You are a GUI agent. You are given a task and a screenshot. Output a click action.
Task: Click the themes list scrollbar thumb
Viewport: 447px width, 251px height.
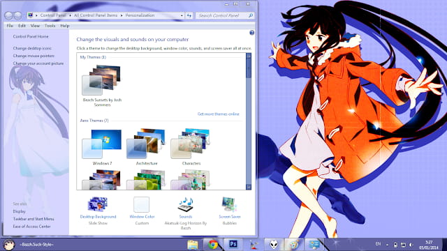point(249,68)
